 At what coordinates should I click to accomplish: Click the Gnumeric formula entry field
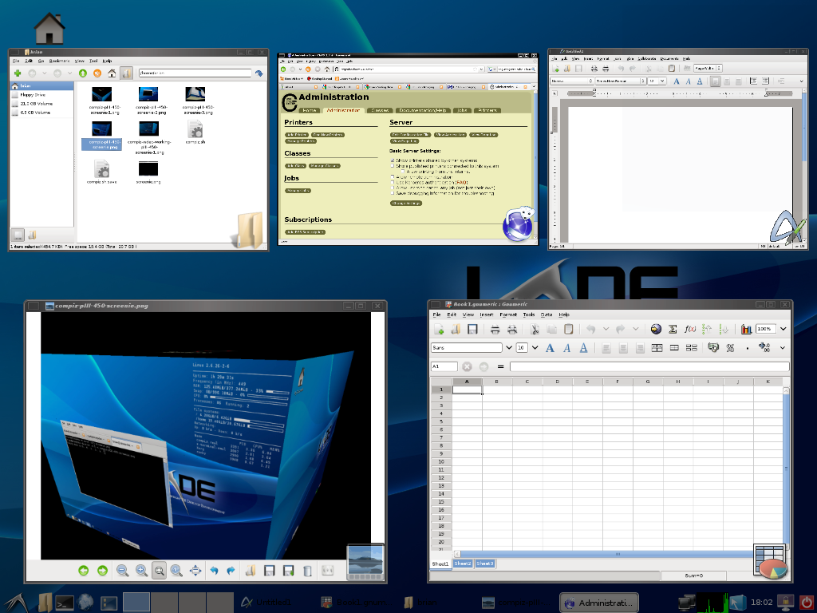(649, 366)
